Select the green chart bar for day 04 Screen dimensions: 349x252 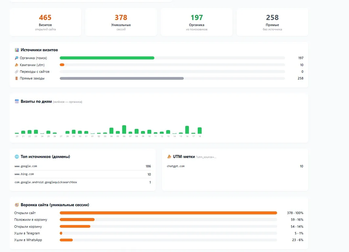pyautogui.click(x=112, y=131)
